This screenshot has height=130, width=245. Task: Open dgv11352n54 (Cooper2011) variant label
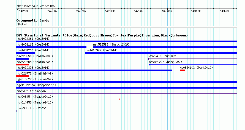(36, 85)
